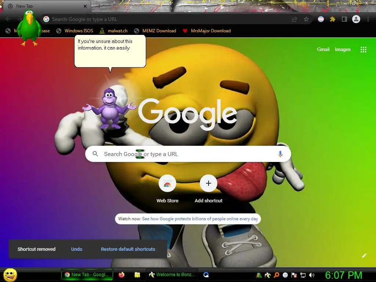Viewport: 376px width, 282px height.
Task: Click the page search box
Action: tap(188, 154)
